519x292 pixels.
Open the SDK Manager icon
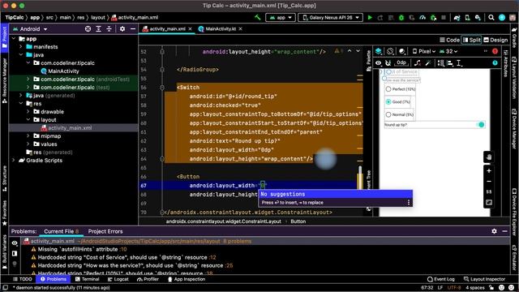pos(478,18)
